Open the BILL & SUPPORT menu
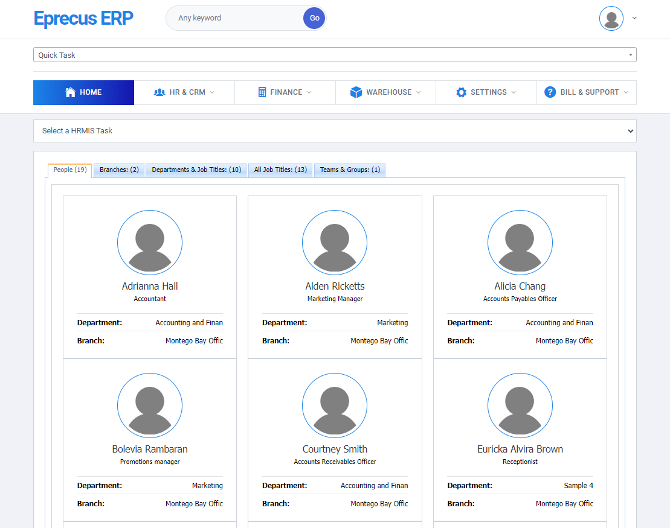 (x=586, y=92)
